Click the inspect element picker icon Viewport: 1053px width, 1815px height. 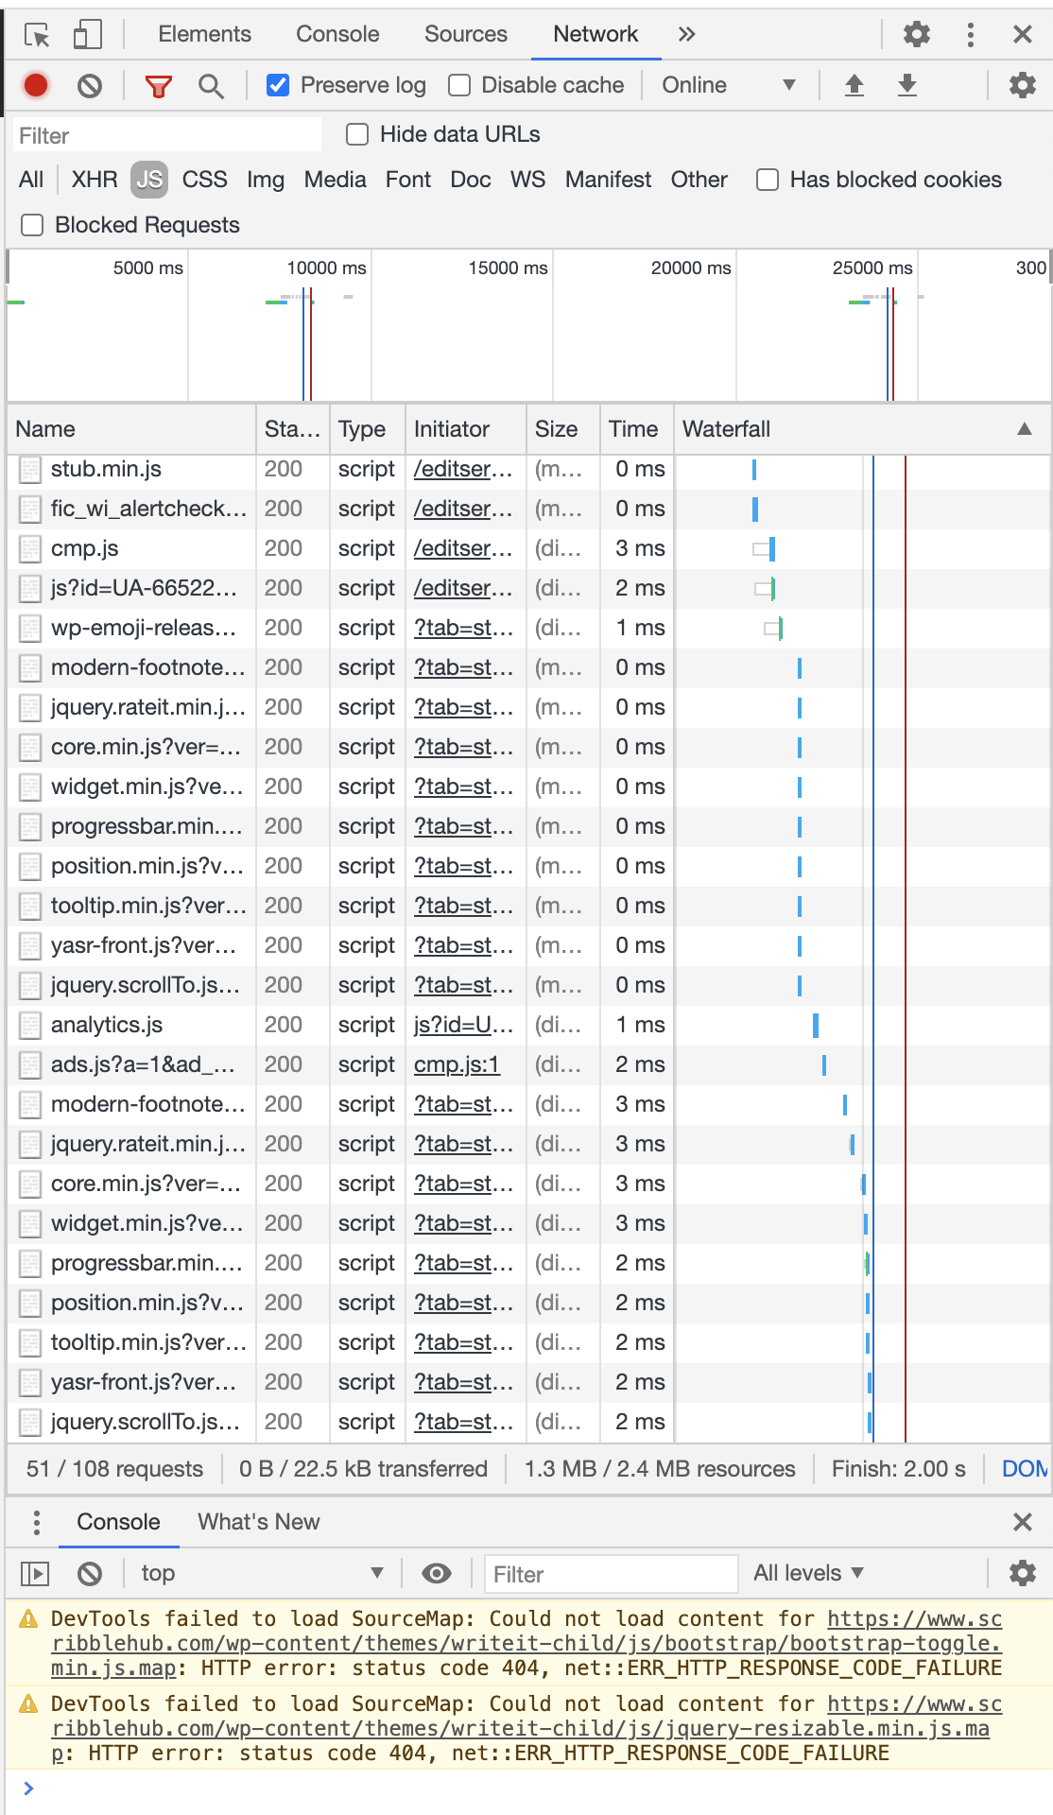[37, 35]
